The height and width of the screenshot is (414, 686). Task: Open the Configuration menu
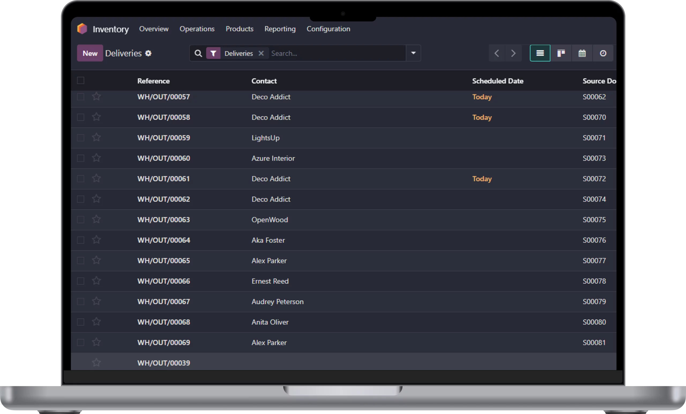click(x=328, y=29)
